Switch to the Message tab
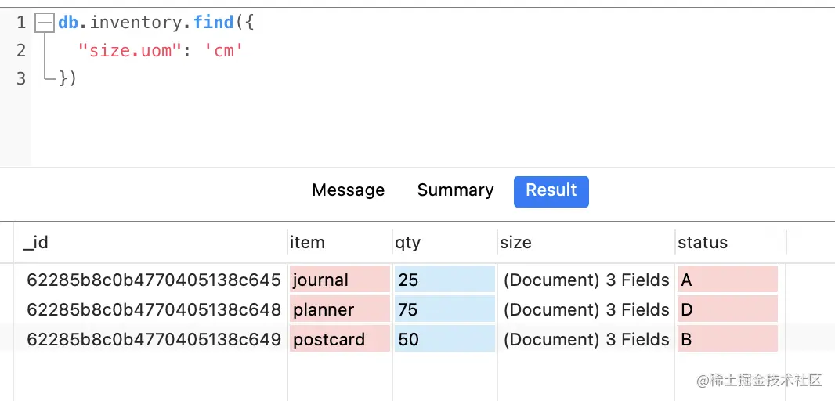The image size is (835, 401). [x=348, y=190]
